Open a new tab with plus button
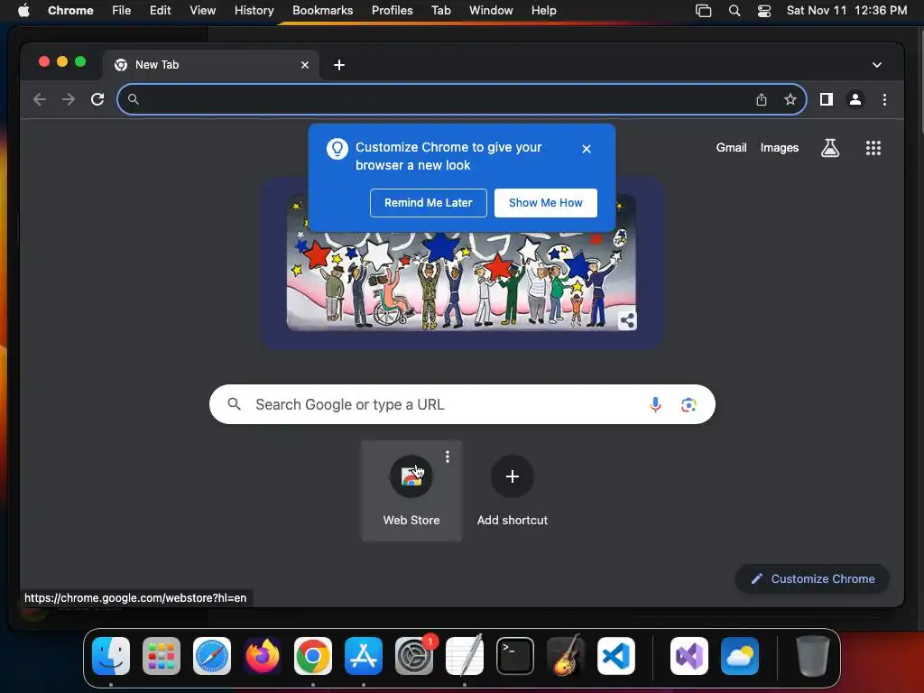 pyautogui.click(x=339, y=65)
